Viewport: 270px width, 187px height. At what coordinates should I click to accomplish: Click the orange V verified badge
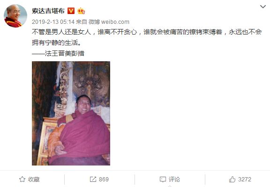[x=71, y=11]
